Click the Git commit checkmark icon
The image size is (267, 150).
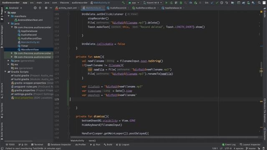217,3
